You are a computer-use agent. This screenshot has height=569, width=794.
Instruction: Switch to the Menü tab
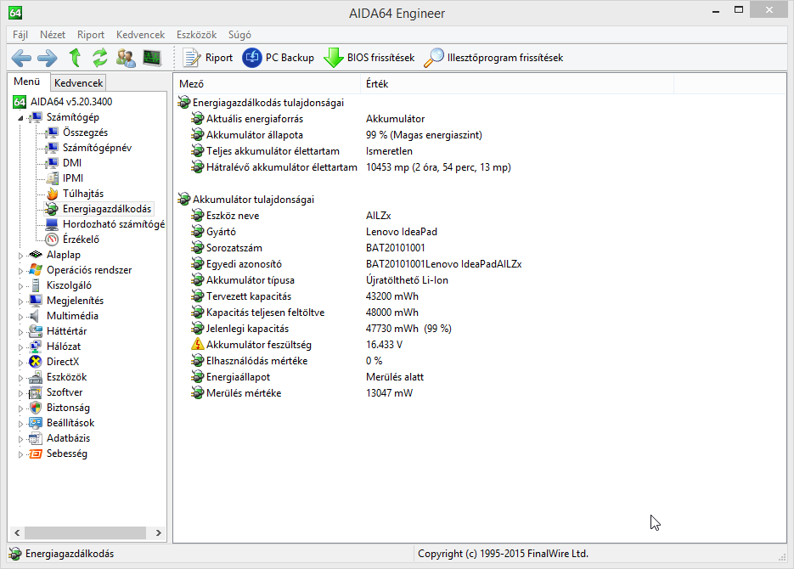27,82
